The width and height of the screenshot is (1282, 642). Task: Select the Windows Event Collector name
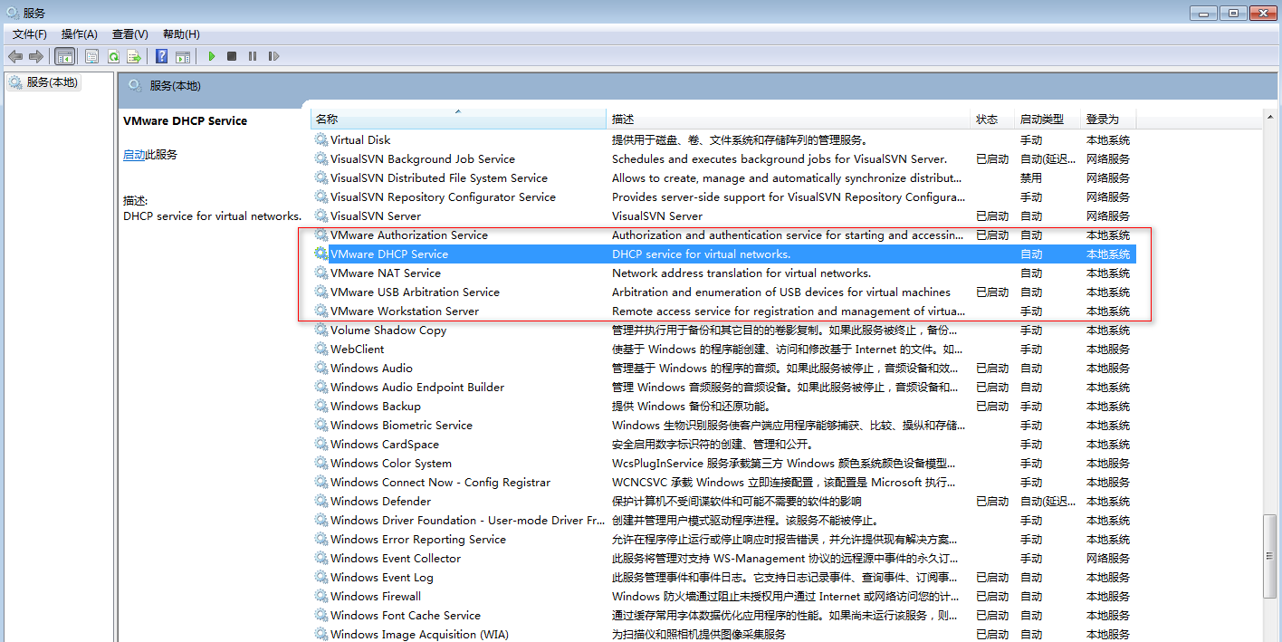click(396, 558)
